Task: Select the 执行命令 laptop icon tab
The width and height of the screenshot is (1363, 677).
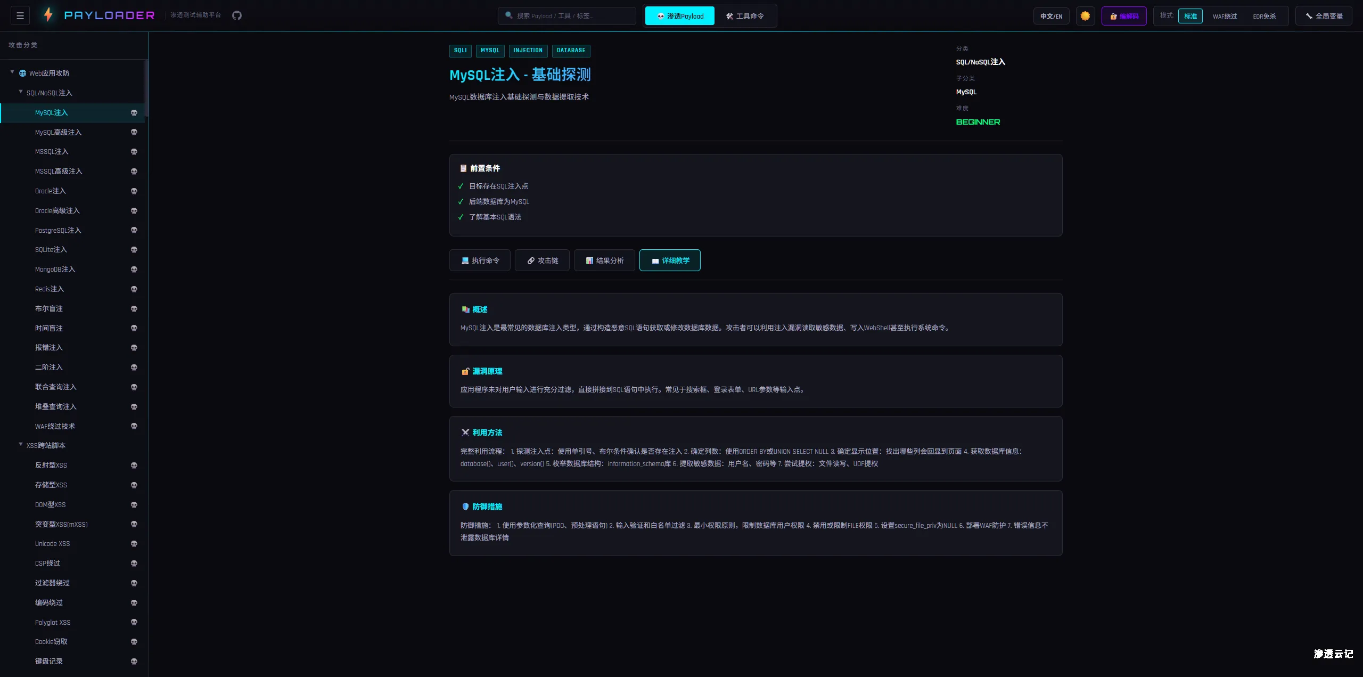Action: (465, 260)
